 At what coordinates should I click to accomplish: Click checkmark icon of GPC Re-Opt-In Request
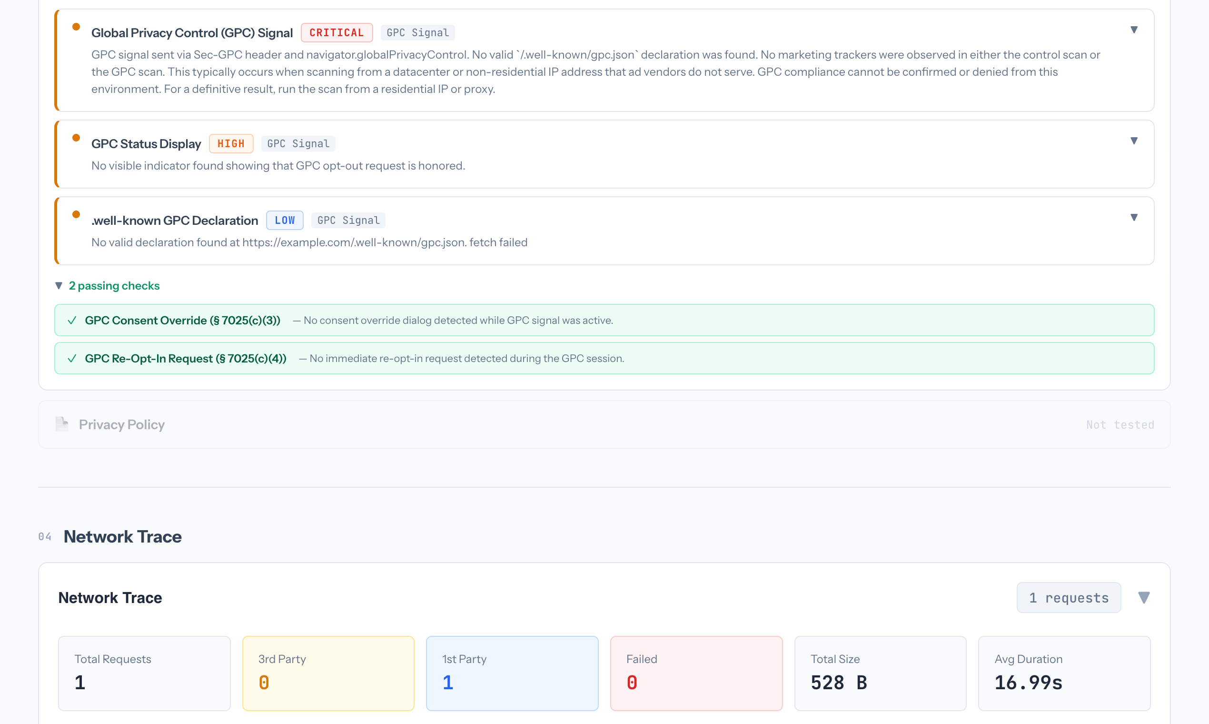coord(72,359)
